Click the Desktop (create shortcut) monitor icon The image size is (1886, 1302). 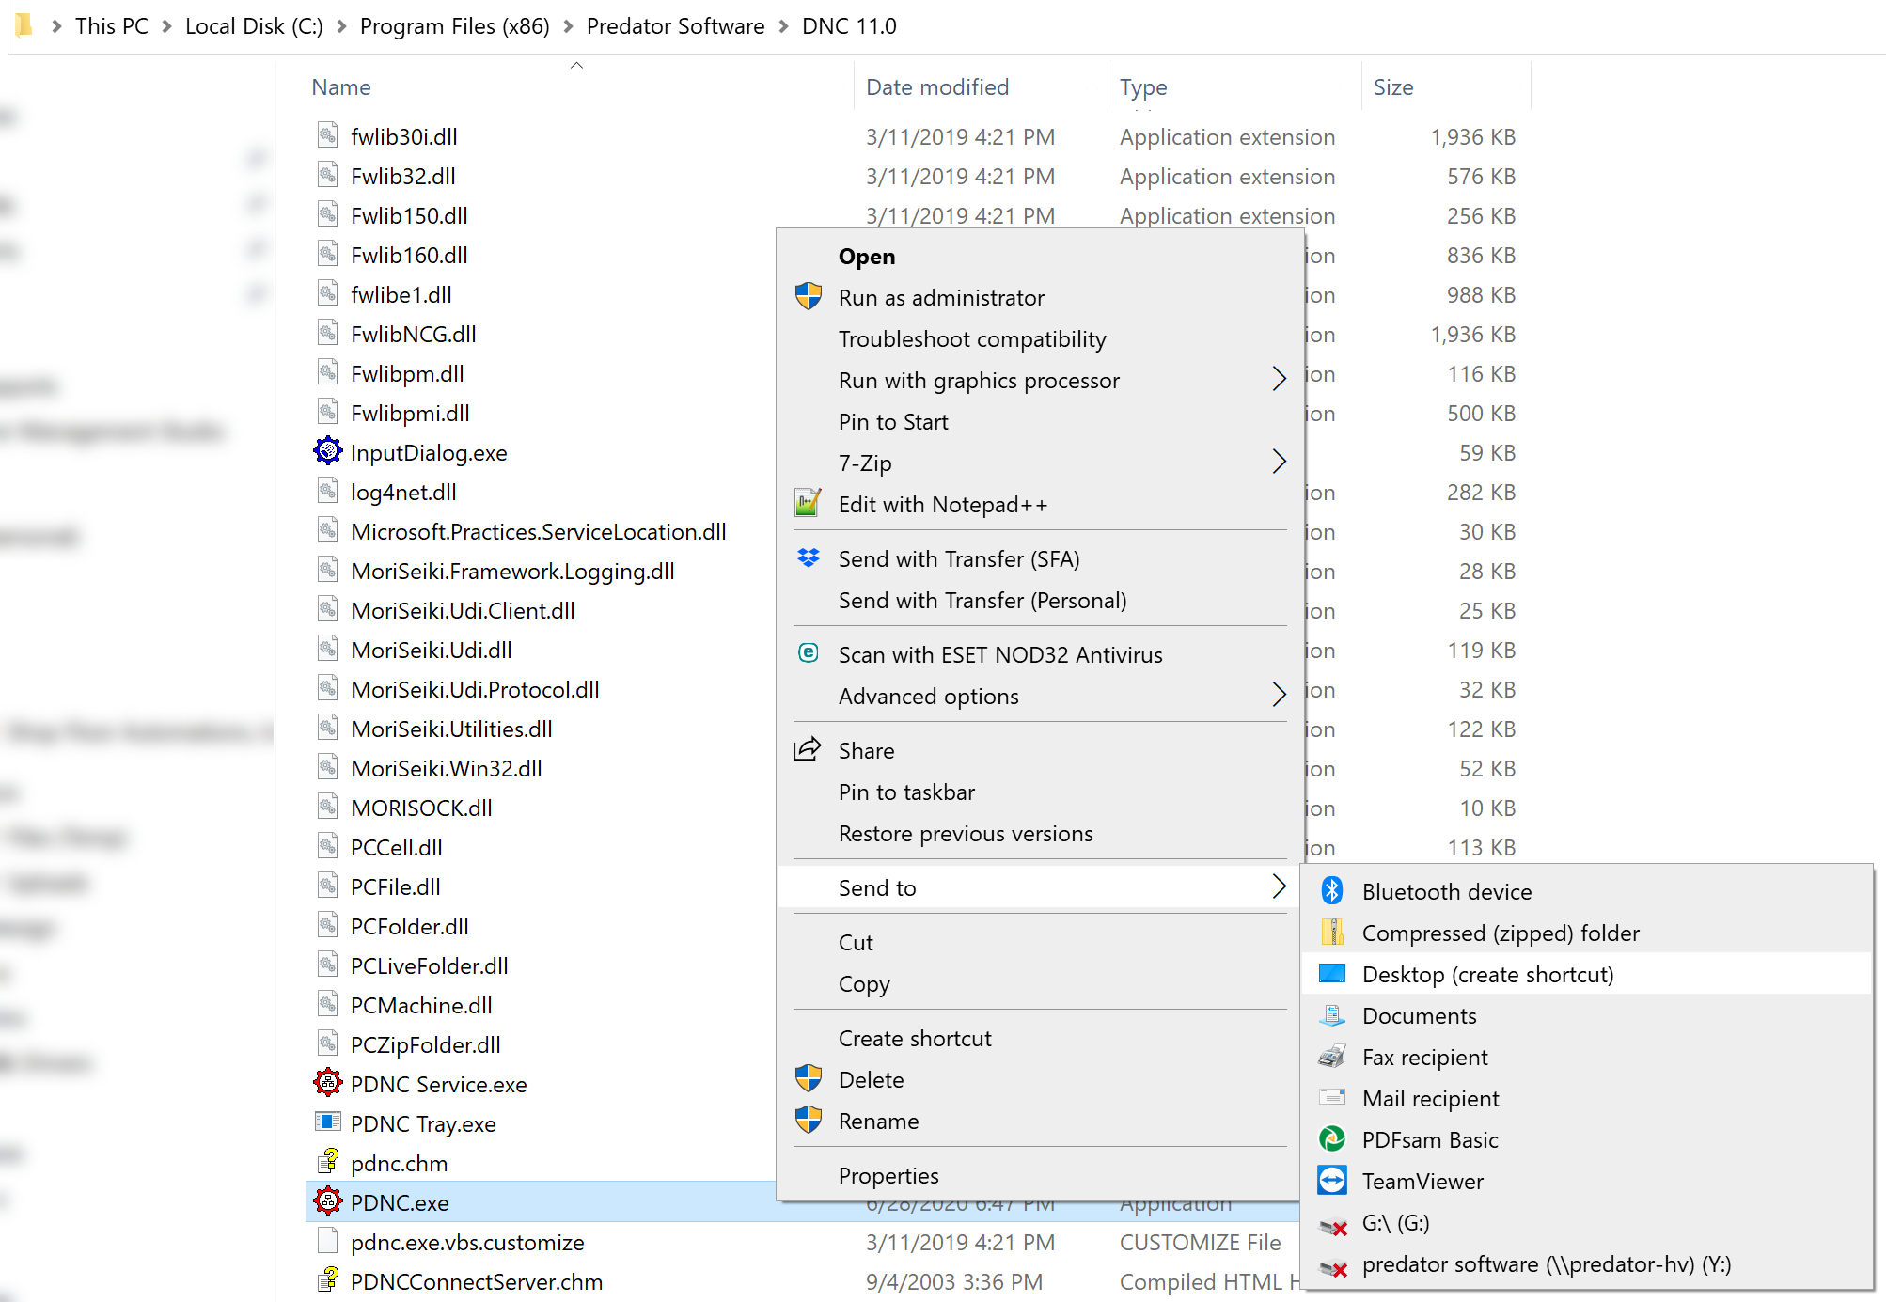tap(1332, 973)
